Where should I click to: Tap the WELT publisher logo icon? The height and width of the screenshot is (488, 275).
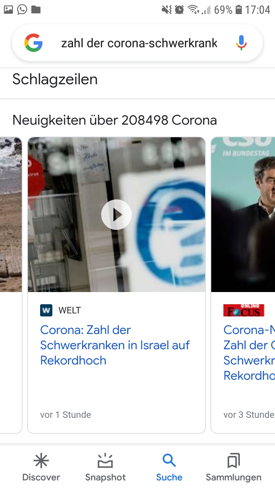[46, 310]
